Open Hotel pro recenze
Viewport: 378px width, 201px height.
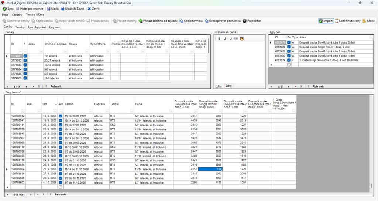click(x=30, y=9)
